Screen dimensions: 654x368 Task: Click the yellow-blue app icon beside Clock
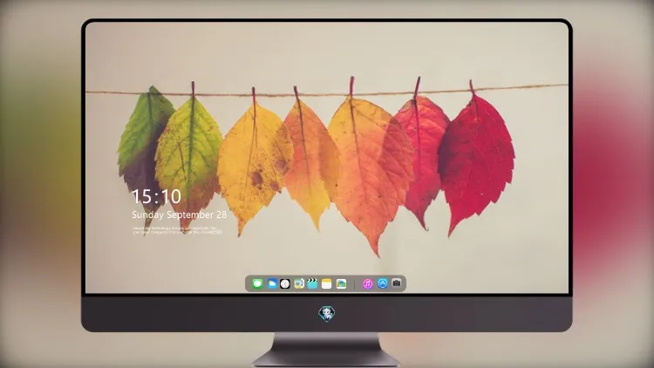click(x=298, y=283)
